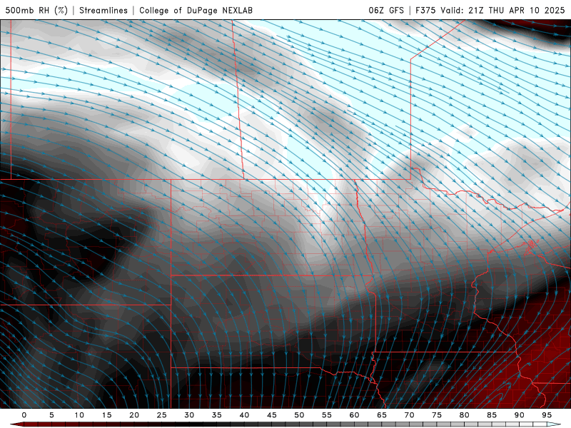Click the 35 value on the color scale

pos(217,415)
